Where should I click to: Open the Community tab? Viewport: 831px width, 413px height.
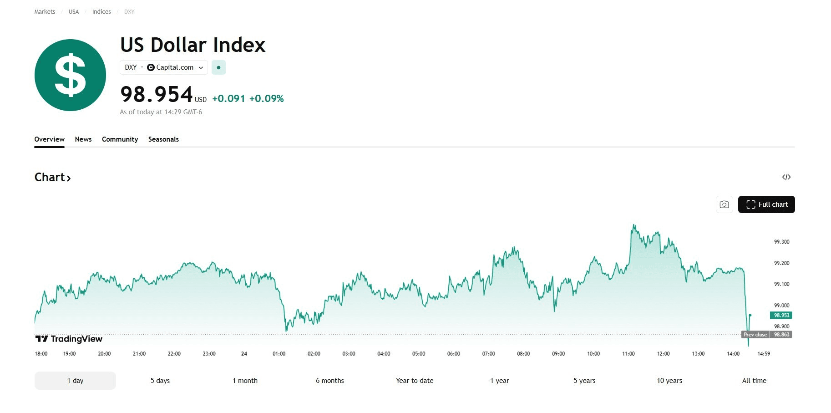coord(120,139)
